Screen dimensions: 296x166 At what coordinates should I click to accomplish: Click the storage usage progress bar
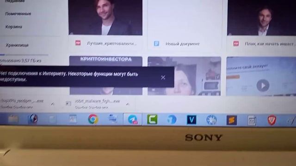24,55
